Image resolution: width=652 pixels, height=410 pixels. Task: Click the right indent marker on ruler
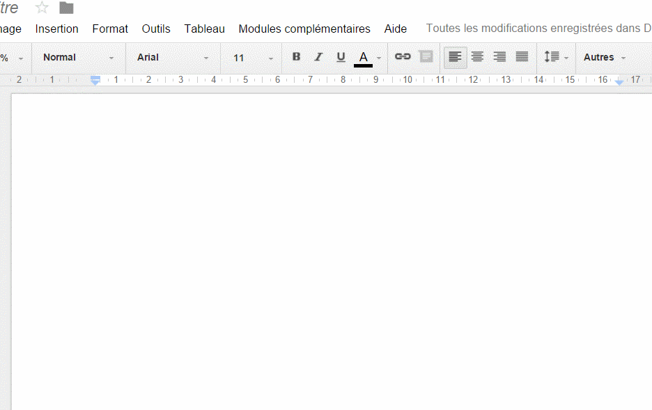point(619,81)
